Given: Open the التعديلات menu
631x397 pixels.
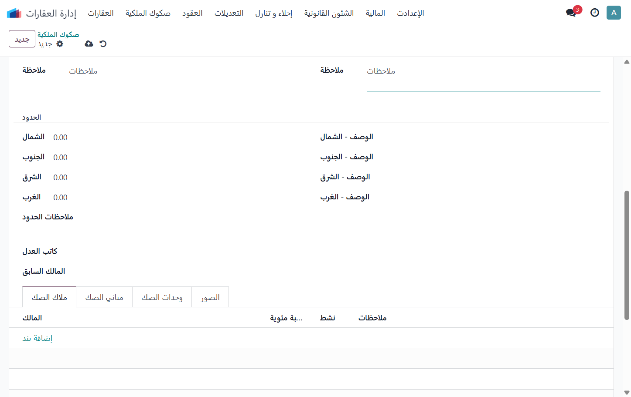Looking at the screenshot, I should [x=229, y=13].
